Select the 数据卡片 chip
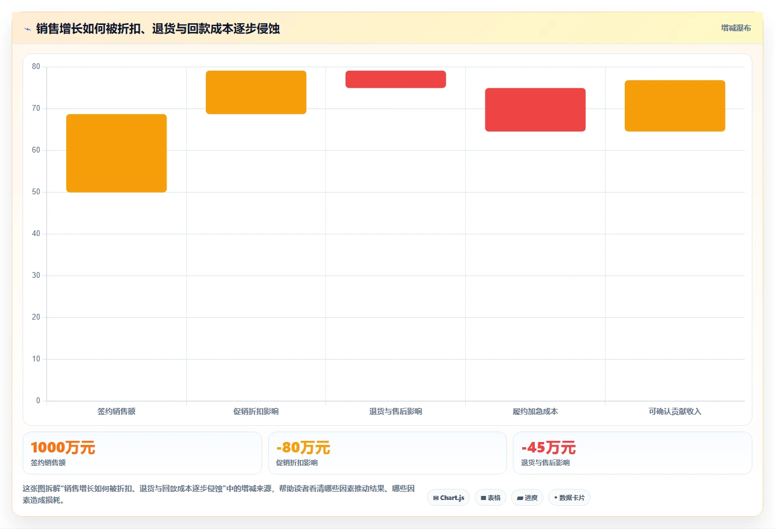Viewport: 775px width, 529px height. (569, 498)
